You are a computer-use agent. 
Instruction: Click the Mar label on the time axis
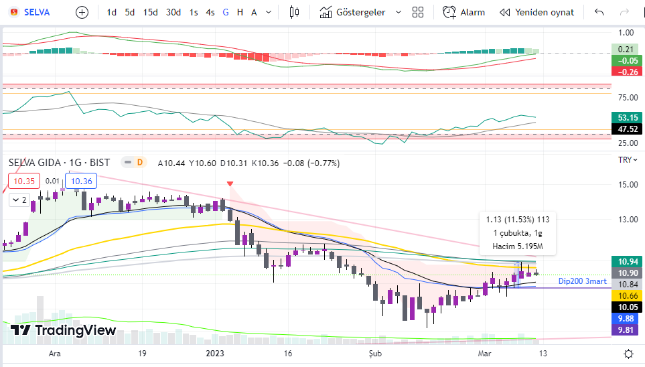(484, 354)
